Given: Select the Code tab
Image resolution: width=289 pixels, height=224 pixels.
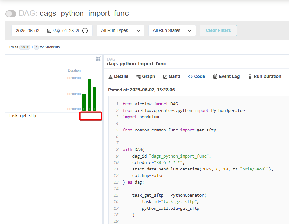Looking at the screenshot, I should pyautogui.click(x=197, y=76).
